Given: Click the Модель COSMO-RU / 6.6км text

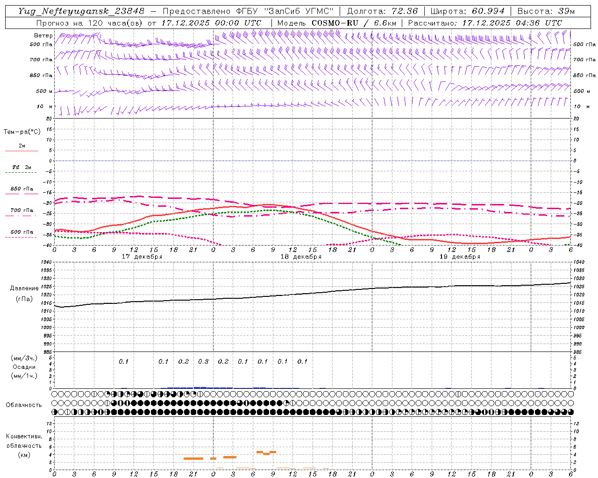Looking at the screenshot, I should [336, 23].
